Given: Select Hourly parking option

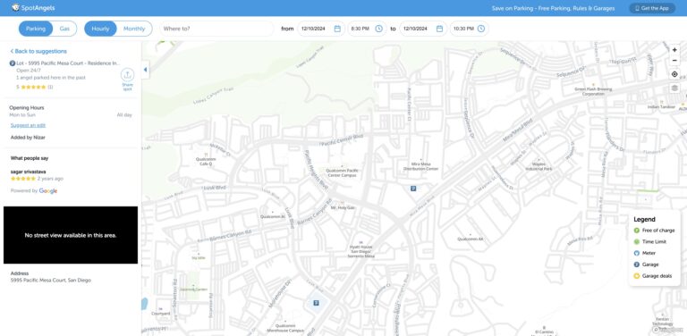Looking at the screenshot, I should click(x=100, y=29).
